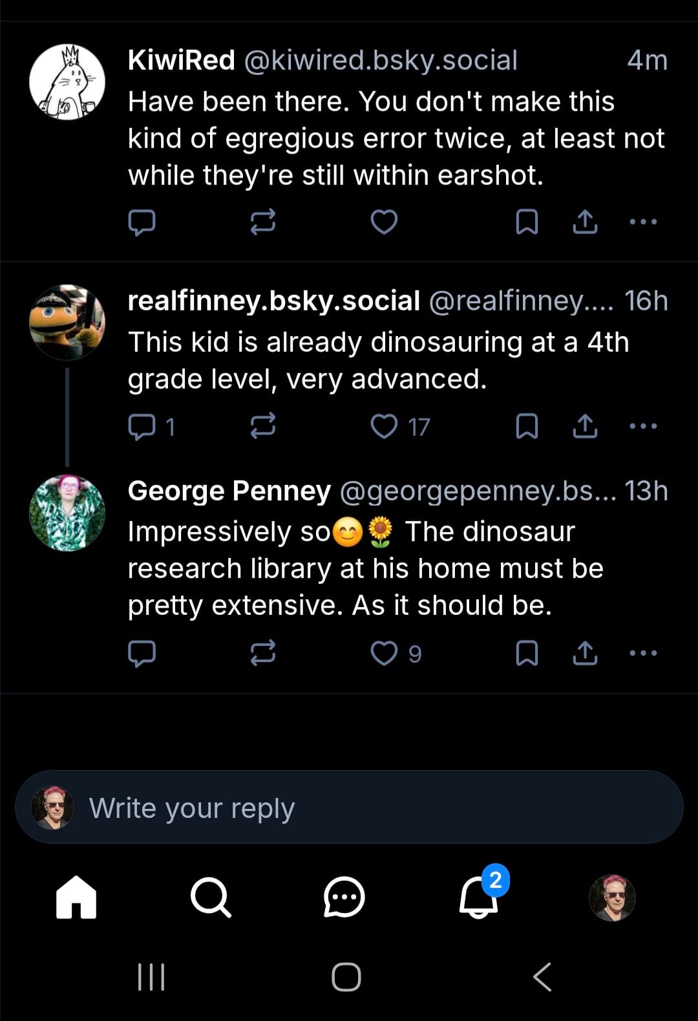Open notifications with 2 unread
This screenshot has width=698, height=1021.
(x=479, y=897)
